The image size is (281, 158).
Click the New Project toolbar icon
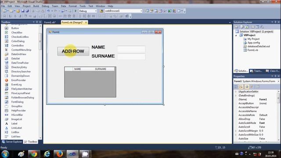(5, 11)
